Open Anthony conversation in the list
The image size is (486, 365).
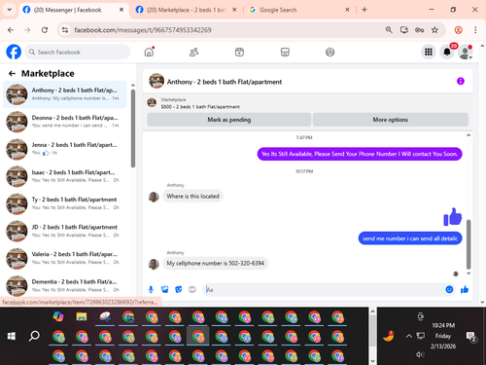[65, 94]
